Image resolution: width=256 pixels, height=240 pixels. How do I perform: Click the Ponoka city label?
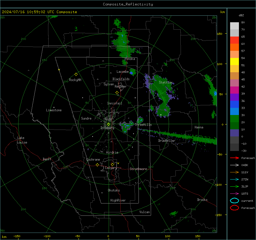130,59
